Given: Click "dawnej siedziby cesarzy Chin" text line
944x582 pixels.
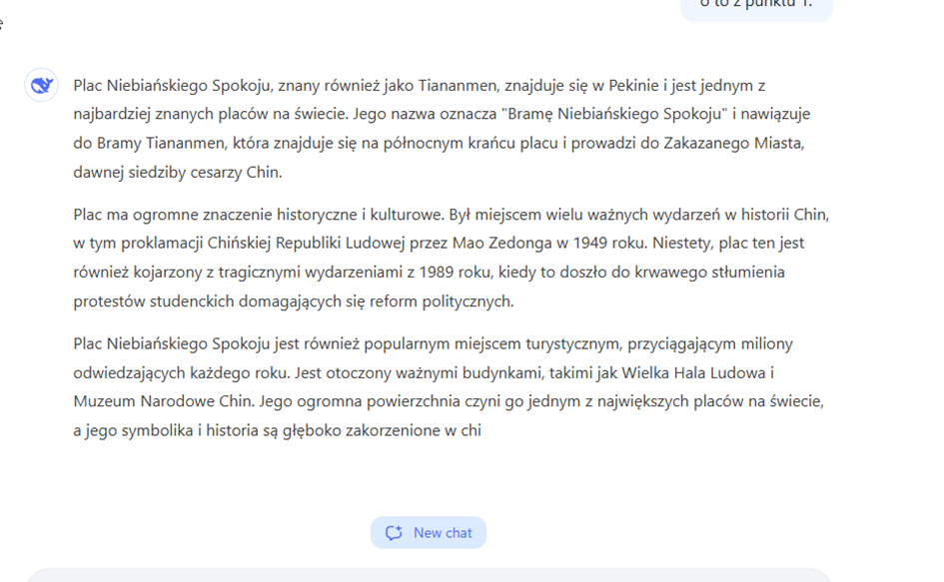Looking at the screenshot, I should [x=177, y=172].
